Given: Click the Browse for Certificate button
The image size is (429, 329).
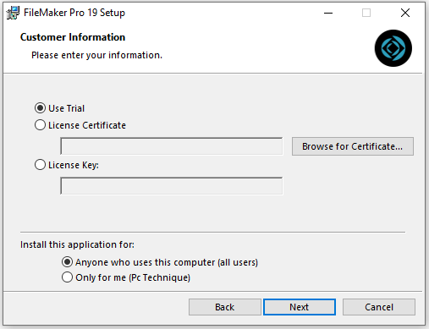Looking at the screenshot, I should coord(353,146).
